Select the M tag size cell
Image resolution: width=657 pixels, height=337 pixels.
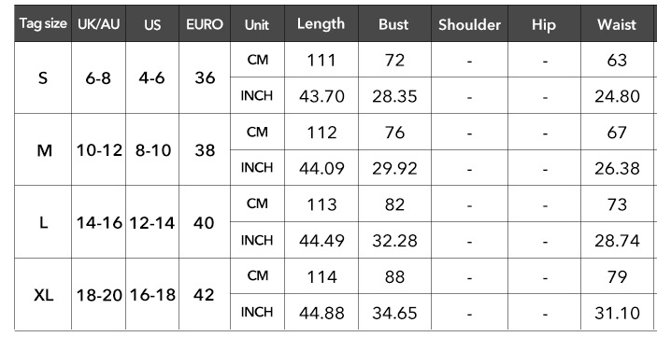pos(43,150)
